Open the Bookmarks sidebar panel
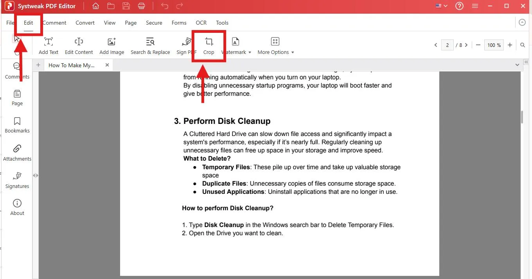Screen dimensions: 532x279 (x=17, y=125)
